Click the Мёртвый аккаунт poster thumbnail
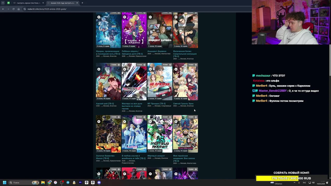Screen dimensions: 331x186 click(x=160, y=134)
